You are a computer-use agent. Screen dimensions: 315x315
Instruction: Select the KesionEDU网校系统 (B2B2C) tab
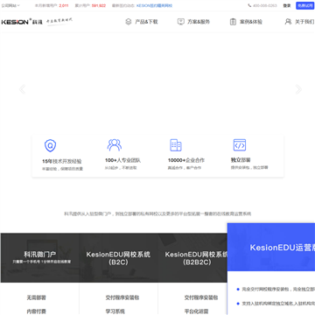point(192,257)
